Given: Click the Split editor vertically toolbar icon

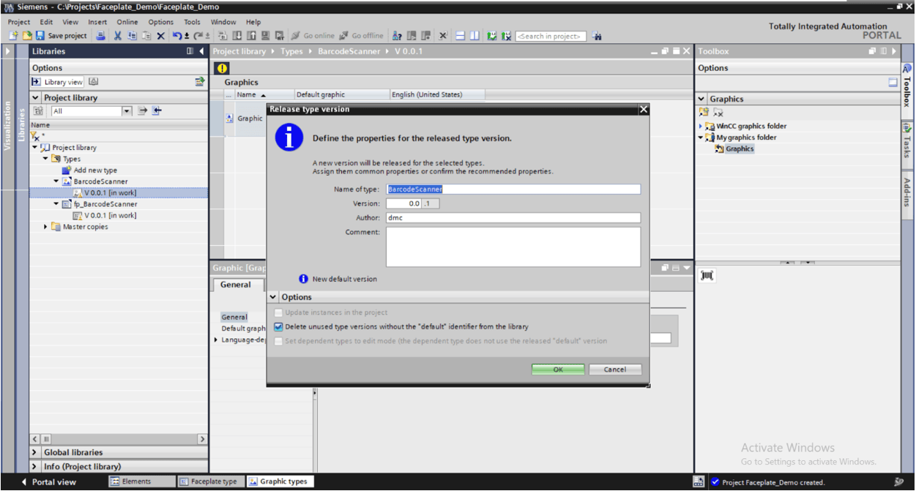Looking at the screenshot, I should [474, 36].
